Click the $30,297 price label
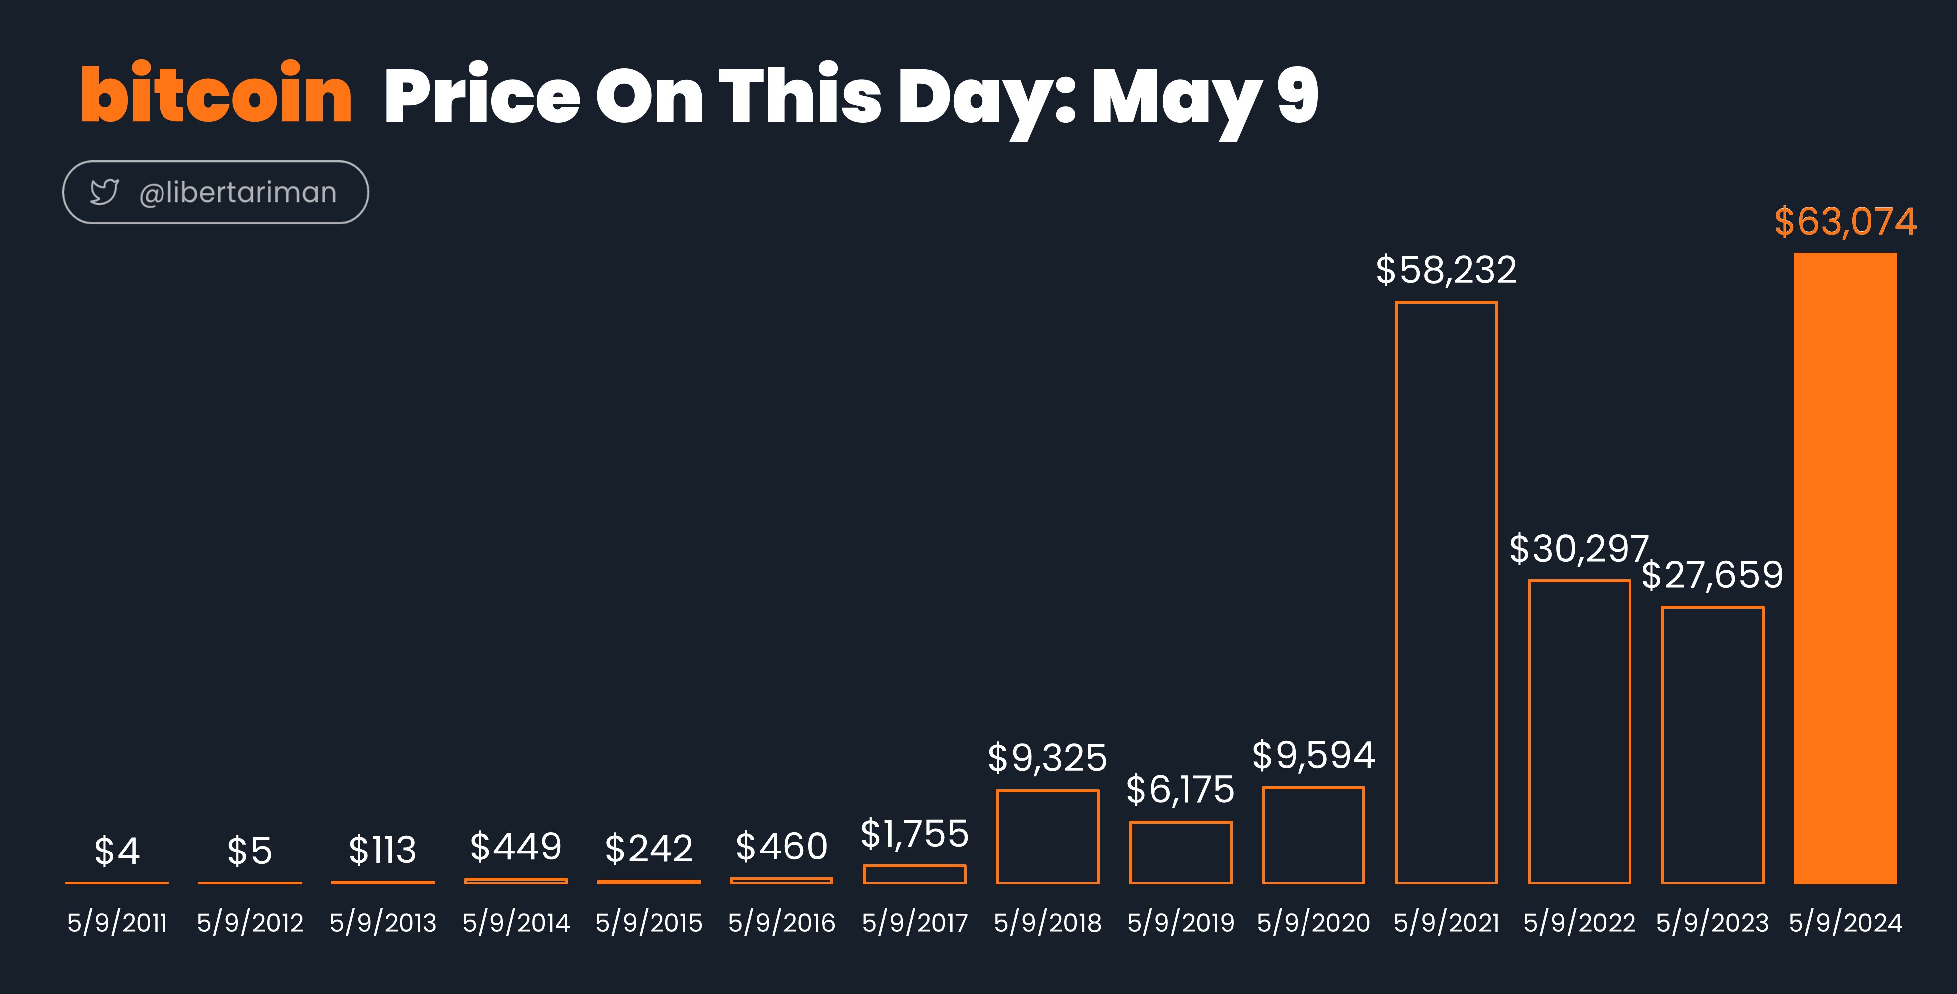Screen dimensions: 1957x994 [x=1579, y=549]
